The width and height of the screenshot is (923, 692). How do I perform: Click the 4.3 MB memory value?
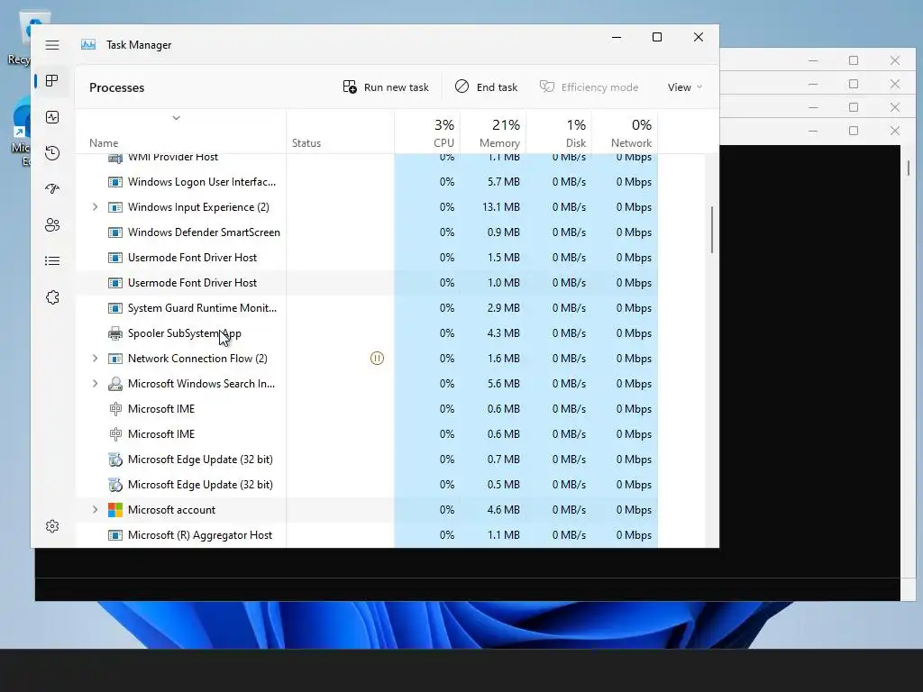click(503, 333)
